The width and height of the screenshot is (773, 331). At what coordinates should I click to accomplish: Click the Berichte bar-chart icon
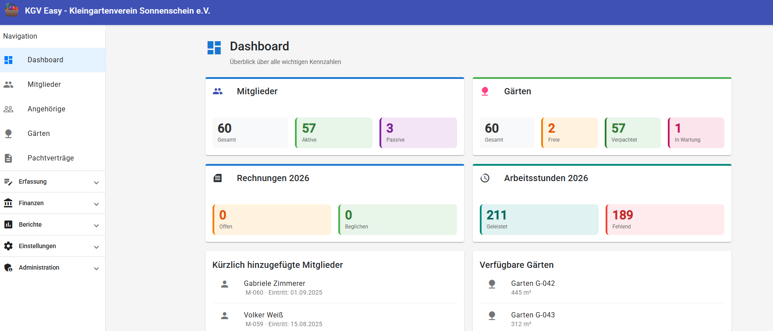(8, 224)
